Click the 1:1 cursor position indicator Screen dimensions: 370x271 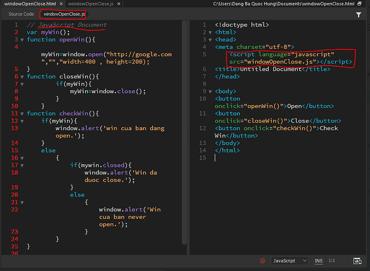click(x=332, y=261)
